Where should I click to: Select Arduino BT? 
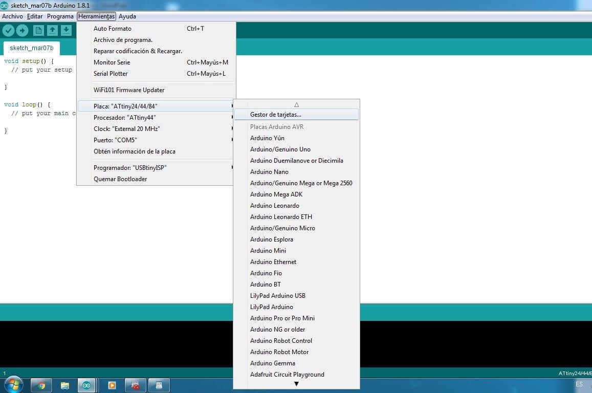point(296,285)
